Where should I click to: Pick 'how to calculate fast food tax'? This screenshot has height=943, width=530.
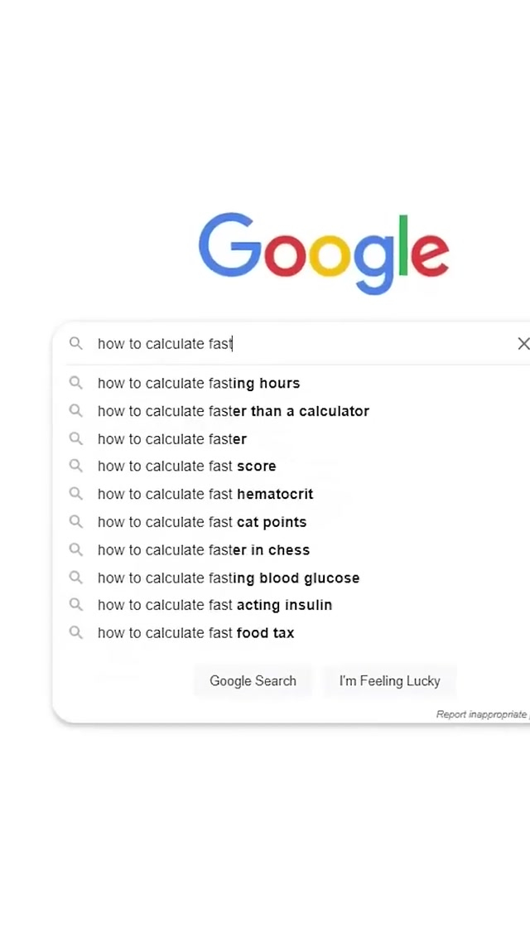(x=195, y=633)
